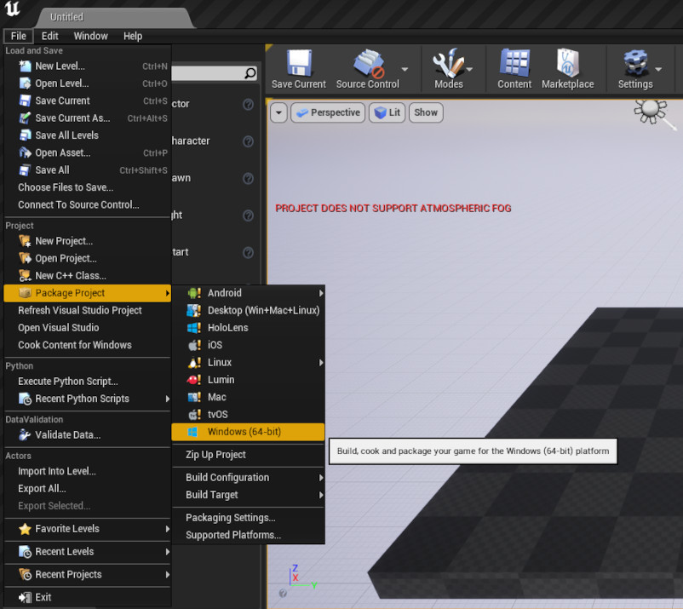The width and height of the screenshot is (683, 609).
Task: Click the Perspective viewport button
Action: click(x=328, y=112)
